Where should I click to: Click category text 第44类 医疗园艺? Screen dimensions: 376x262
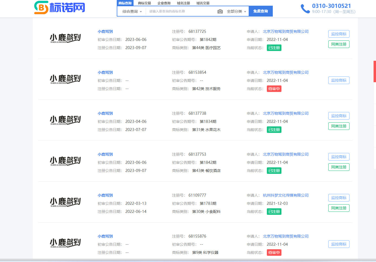pyautogui.click(x=206, y=48)
